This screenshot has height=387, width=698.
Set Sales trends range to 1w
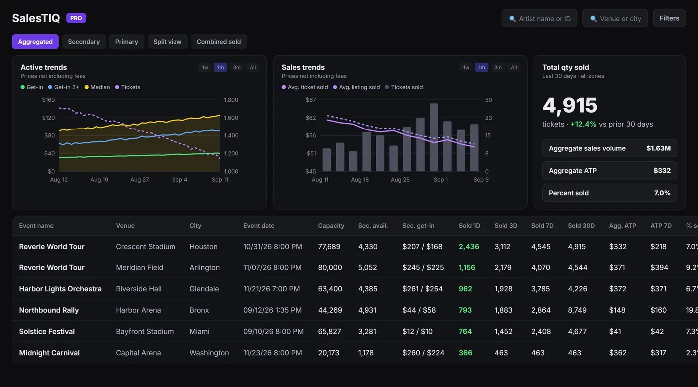tap(466, 67)
